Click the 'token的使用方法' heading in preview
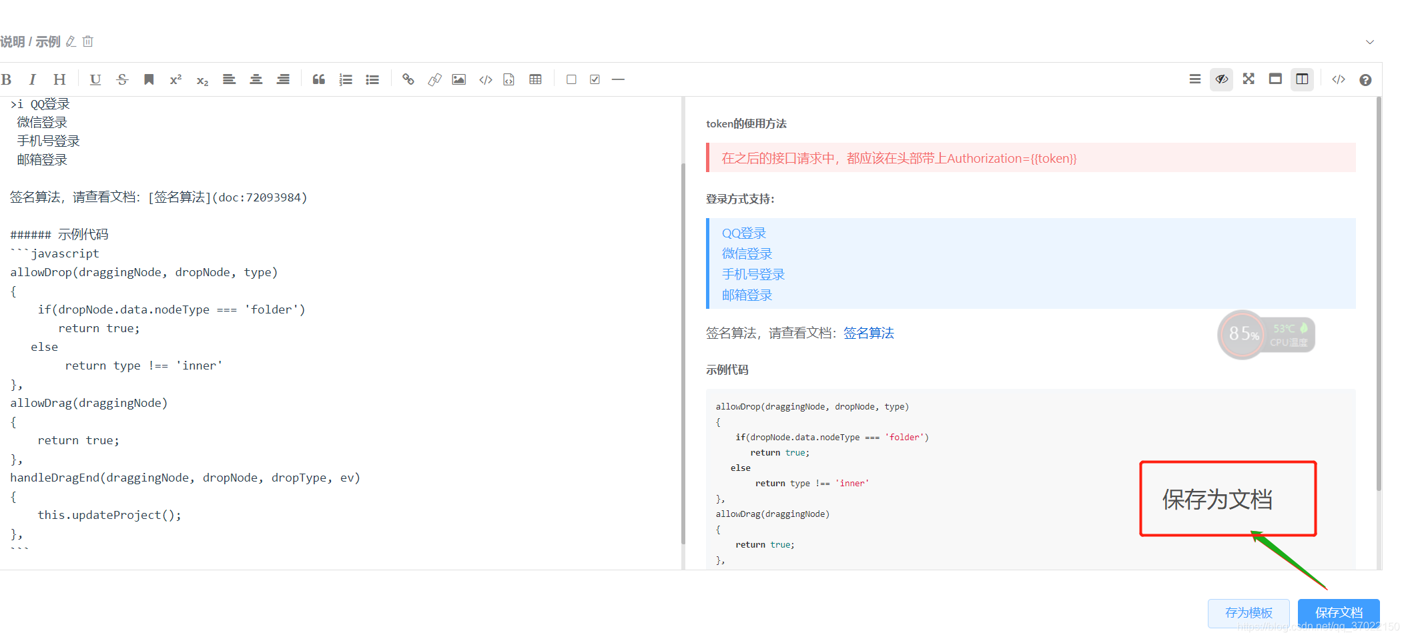This screenshot has width=1406, height=639. click(x=746, y=123)
